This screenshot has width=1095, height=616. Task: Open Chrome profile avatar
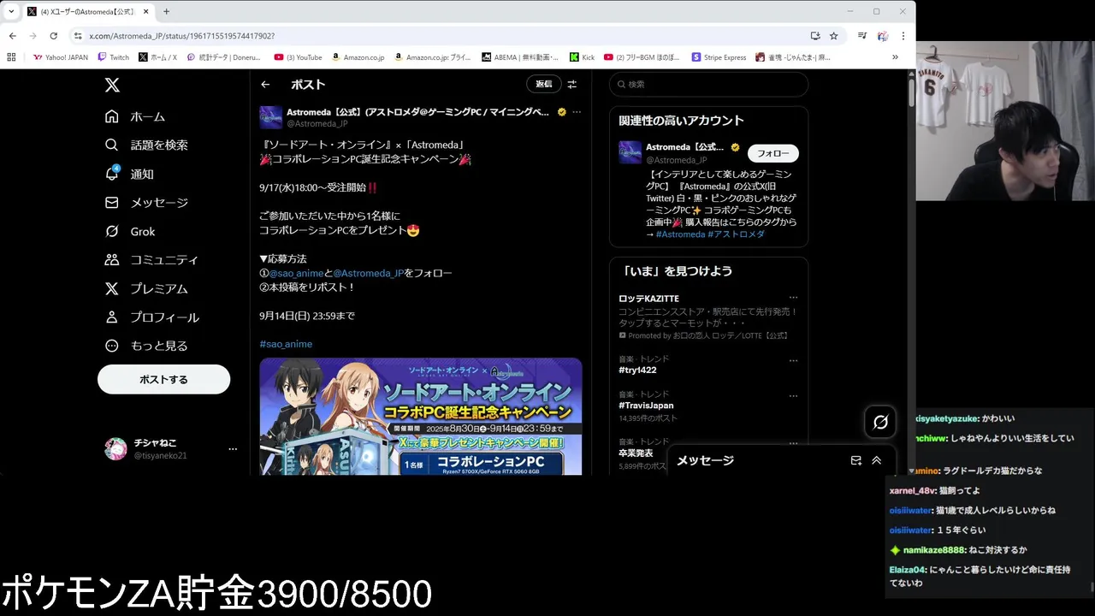[883, 36]
